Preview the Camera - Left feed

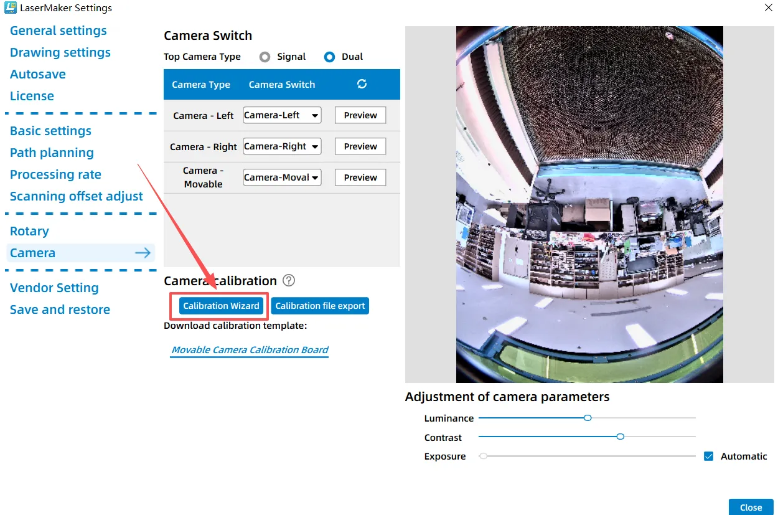(360, 115)
